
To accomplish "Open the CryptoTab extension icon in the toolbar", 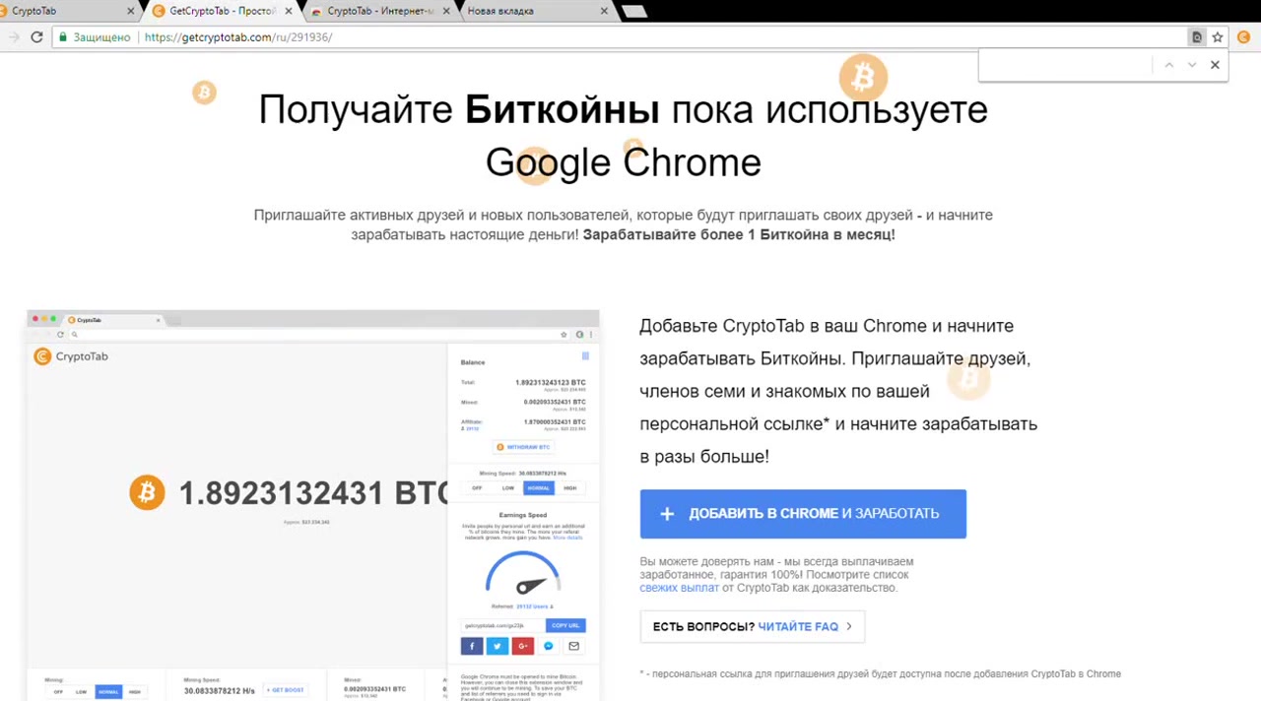I will [1243, 37].
